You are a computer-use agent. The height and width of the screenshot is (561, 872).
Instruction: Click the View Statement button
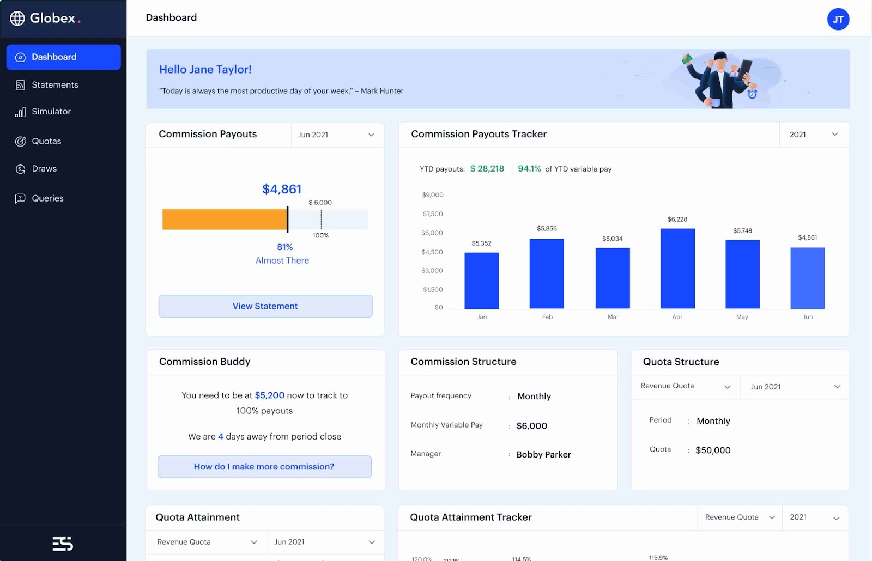pyautogui.click(x=265, y=306)
